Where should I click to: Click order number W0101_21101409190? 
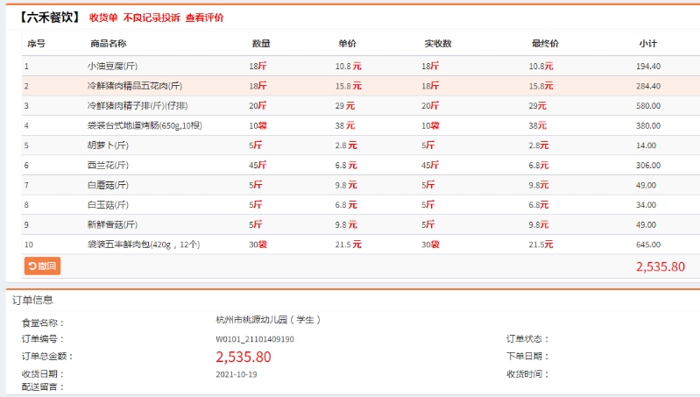[255, 339]
